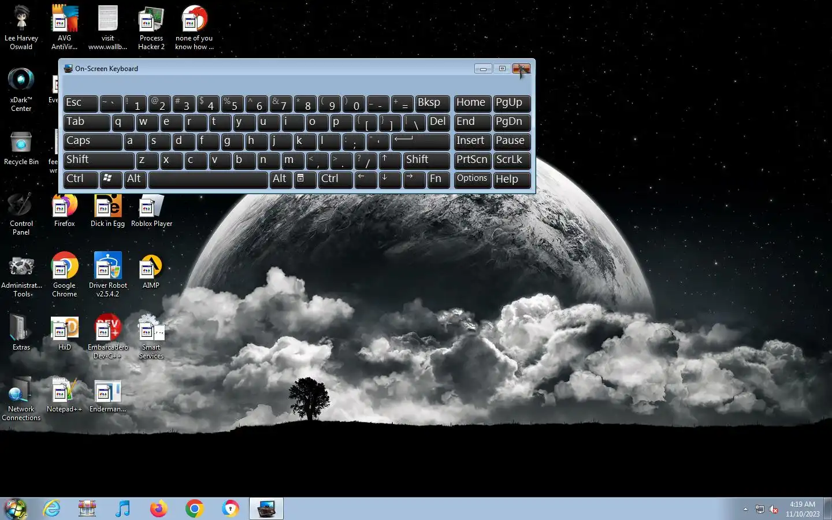Click the Windows logo key
The height and width of the screenshot is (520, 832).
[111, 179]
